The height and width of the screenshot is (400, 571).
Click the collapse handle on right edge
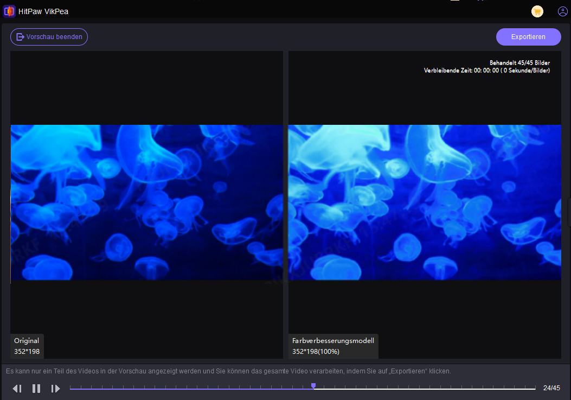point(569,213)
